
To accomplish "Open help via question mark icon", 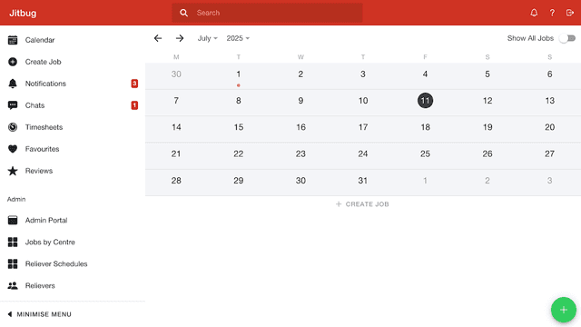I will (552, 13).
